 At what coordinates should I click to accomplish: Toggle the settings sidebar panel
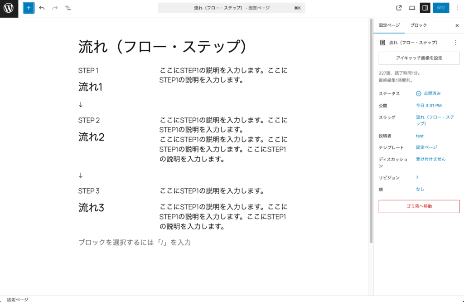[425, 8]
